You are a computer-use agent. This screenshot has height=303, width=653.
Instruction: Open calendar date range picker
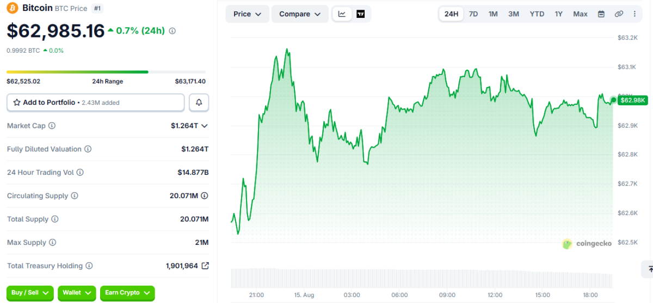(x=601, y=14)
